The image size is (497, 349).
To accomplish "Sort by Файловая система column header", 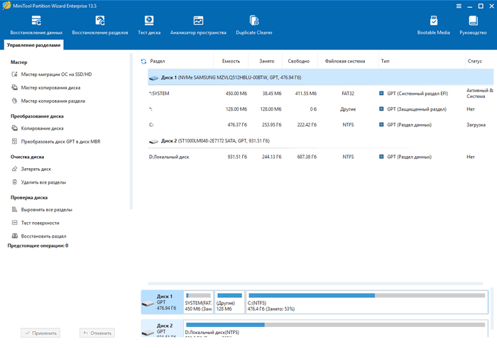I will coord(344,61).
